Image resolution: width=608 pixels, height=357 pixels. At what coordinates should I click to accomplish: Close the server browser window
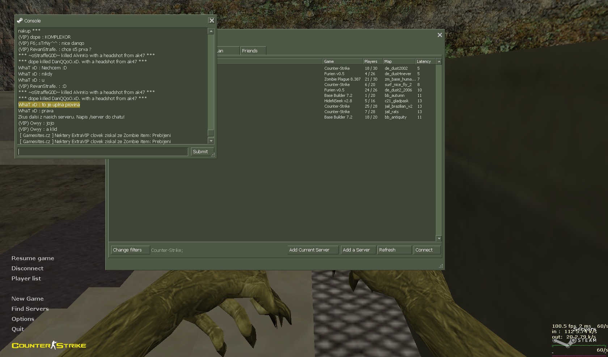[x=440, y=35]
